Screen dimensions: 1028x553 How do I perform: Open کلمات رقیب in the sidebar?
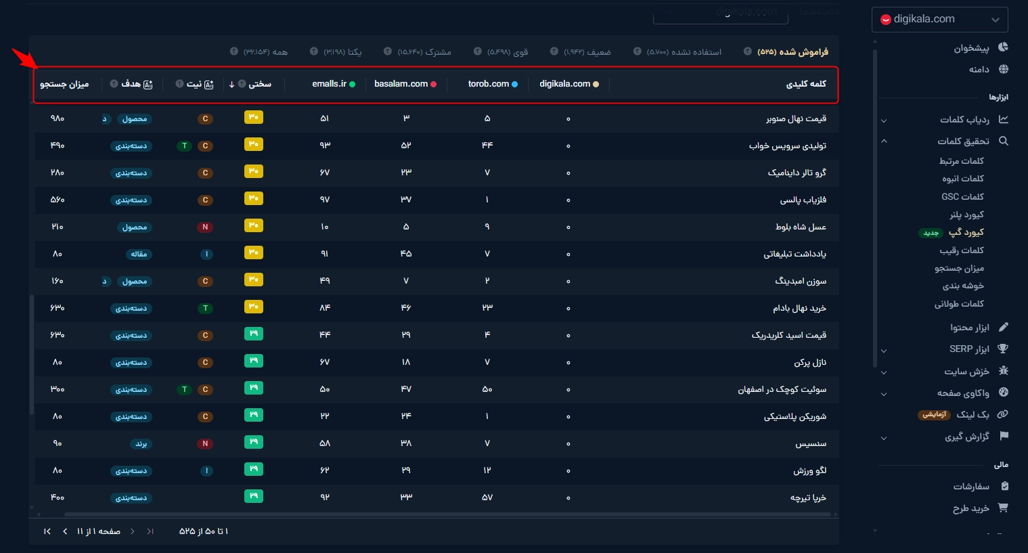click(x=962, y=250)
